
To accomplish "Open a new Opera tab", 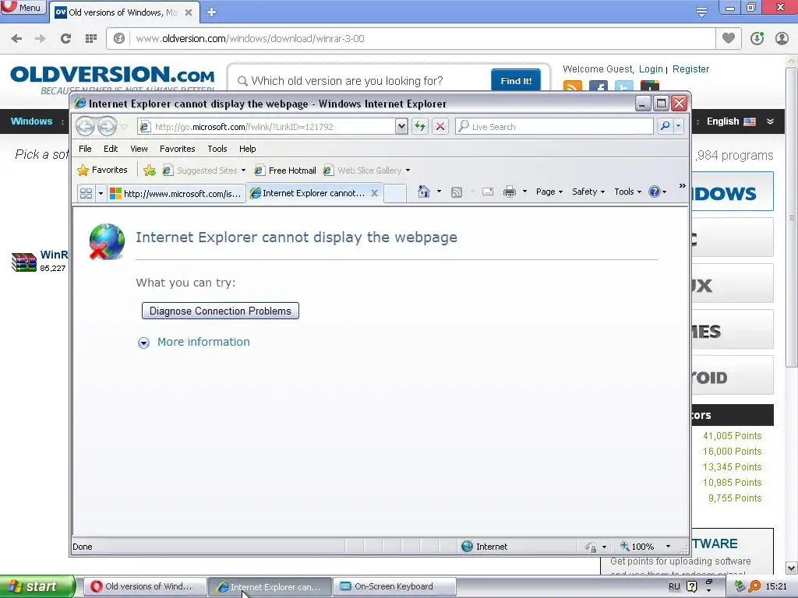I will [212, 12].
